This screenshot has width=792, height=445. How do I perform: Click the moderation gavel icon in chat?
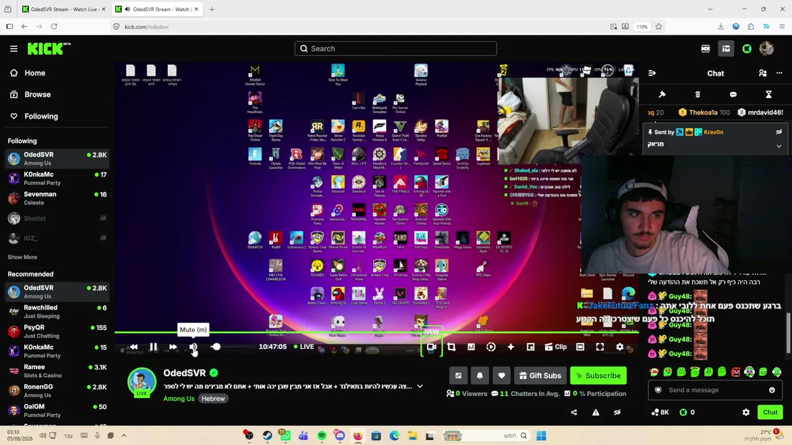[662, 95]
